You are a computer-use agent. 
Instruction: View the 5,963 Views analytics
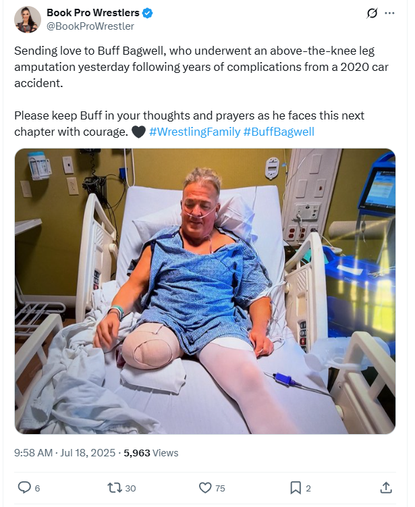pyautogui.click(x=151, y=453)
